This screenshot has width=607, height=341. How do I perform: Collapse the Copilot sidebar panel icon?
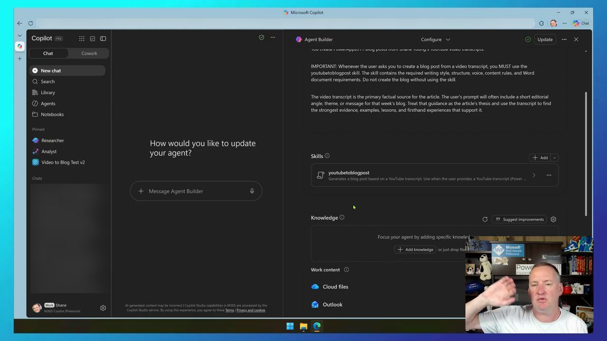[103, 38]
